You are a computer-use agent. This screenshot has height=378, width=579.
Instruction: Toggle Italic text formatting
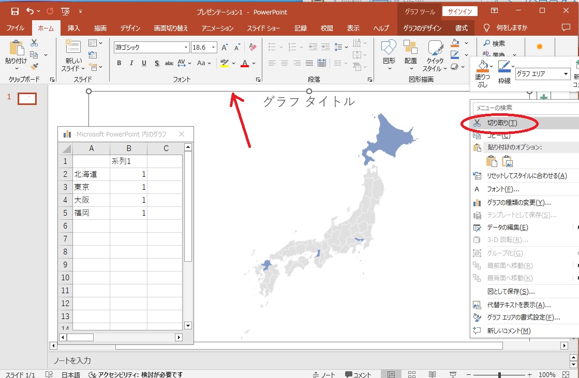pyautogui.click(x=131, y=63)
